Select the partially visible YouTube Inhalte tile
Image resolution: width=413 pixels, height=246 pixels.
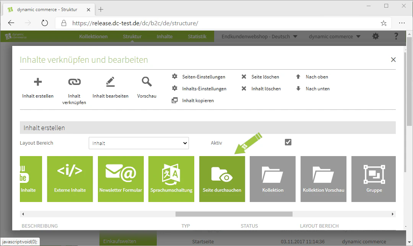pyautogui.click(x=31, y=179)
